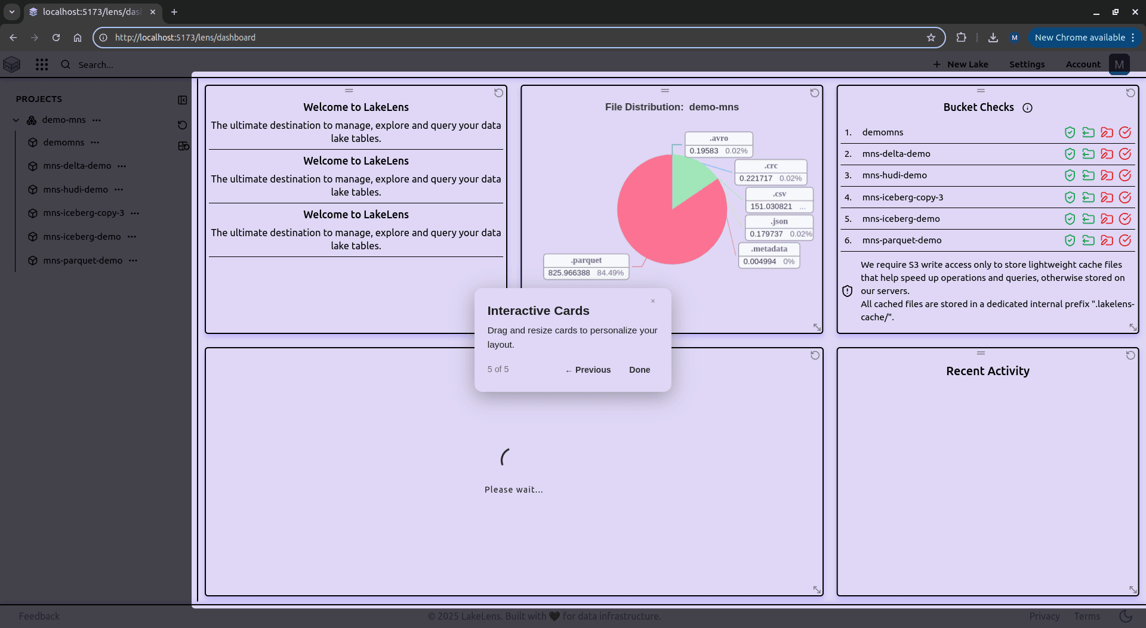Click the green shield icon for demomns

tap(1070, 132)
